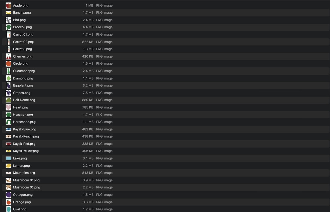Click the Cucumber.png file name
330x212 pixels.
click(x=24, y=71)
